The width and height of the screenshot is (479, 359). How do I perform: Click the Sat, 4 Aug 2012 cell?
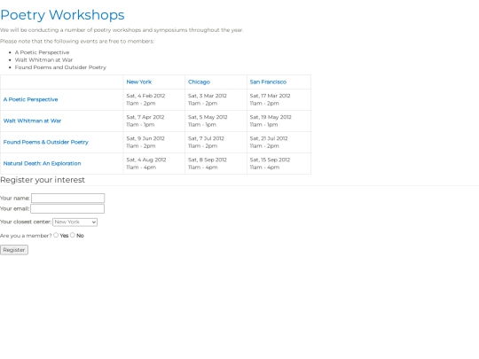pyautogui.click(x=154, y=164)
